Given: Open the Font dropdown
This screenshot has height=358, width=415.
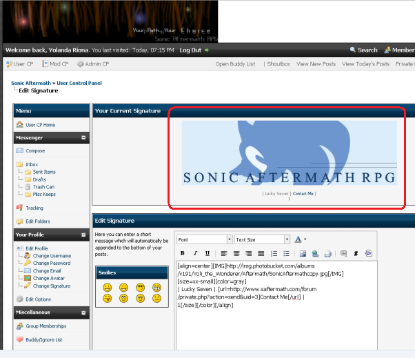Looking at the screenshot, I should click(x=204, y=239).
